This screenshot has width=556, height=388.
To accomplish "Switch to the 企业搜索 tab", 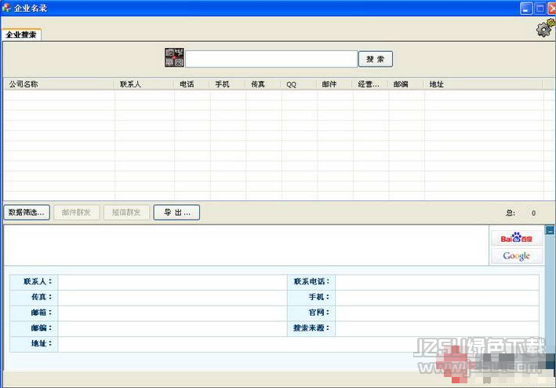I will pyautogui.click(x=22, y=35).
